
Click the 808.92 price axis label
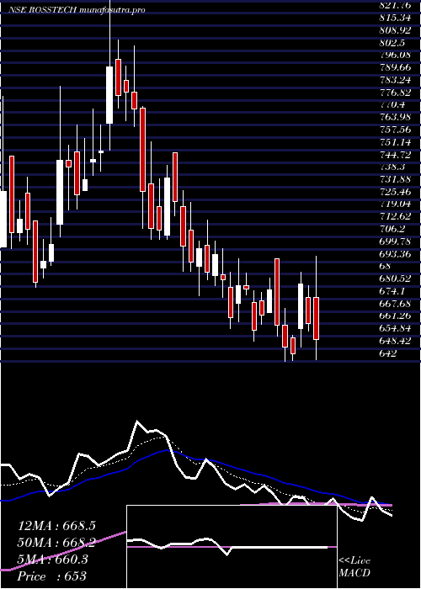click(395, 30)
